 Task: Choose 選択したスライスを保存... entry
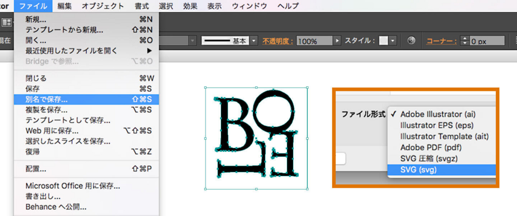click(86, 141)
